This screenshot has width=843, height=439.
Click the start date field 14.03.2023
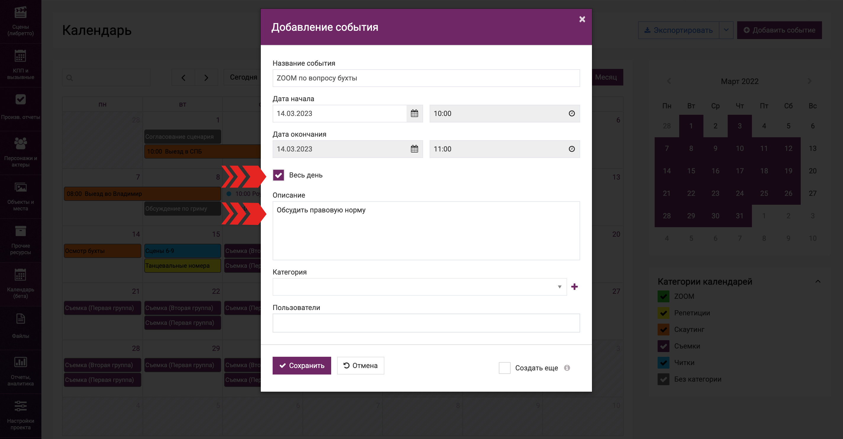pos(340,114)
